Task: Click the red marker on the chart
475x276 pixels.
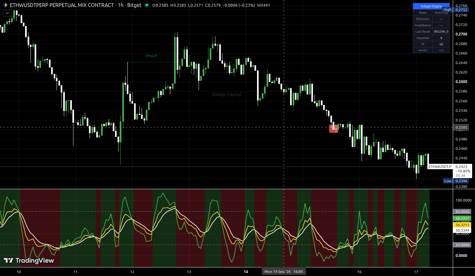Action: tap(333, 129)
